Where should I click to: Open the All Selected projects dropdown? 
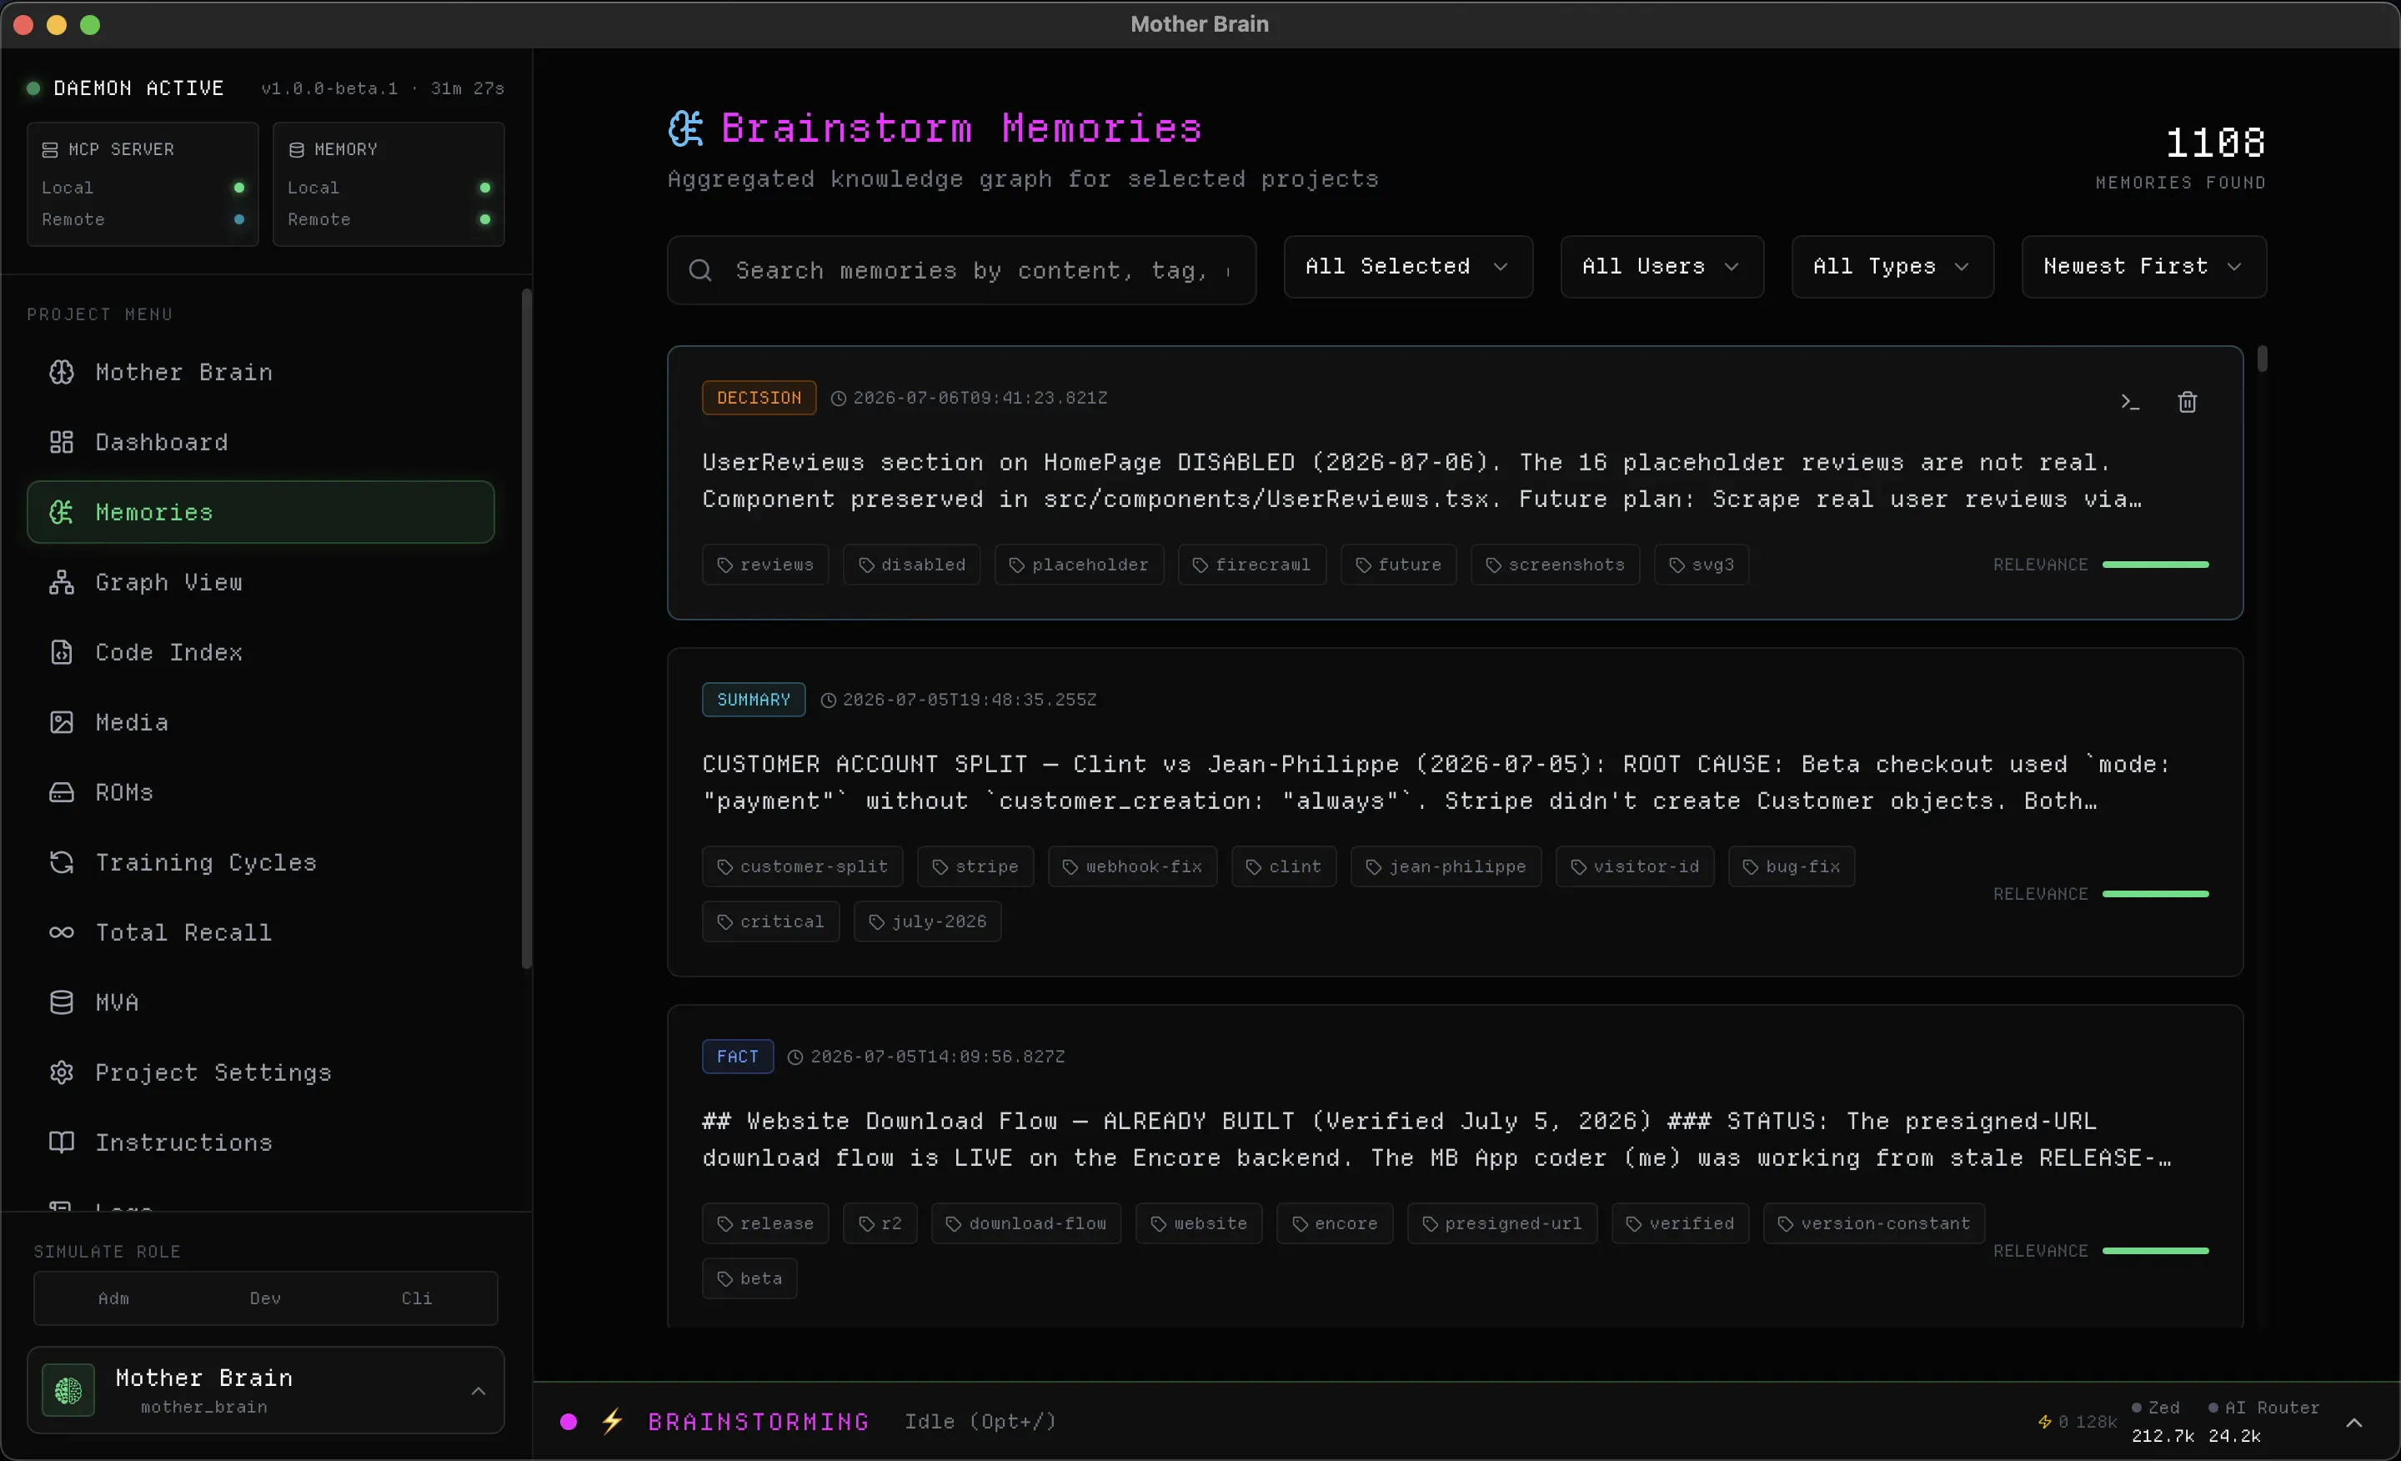pyautogui.click(x=1408, y=266)
